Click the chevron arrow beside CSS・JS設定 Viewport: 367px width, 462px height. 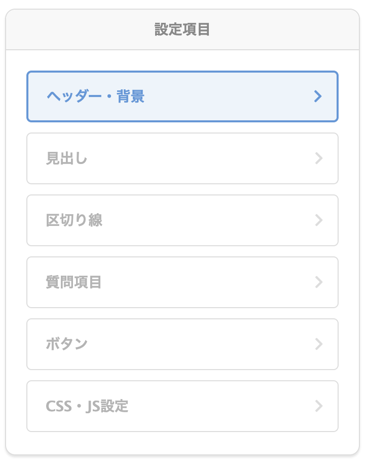click(319, 406)
